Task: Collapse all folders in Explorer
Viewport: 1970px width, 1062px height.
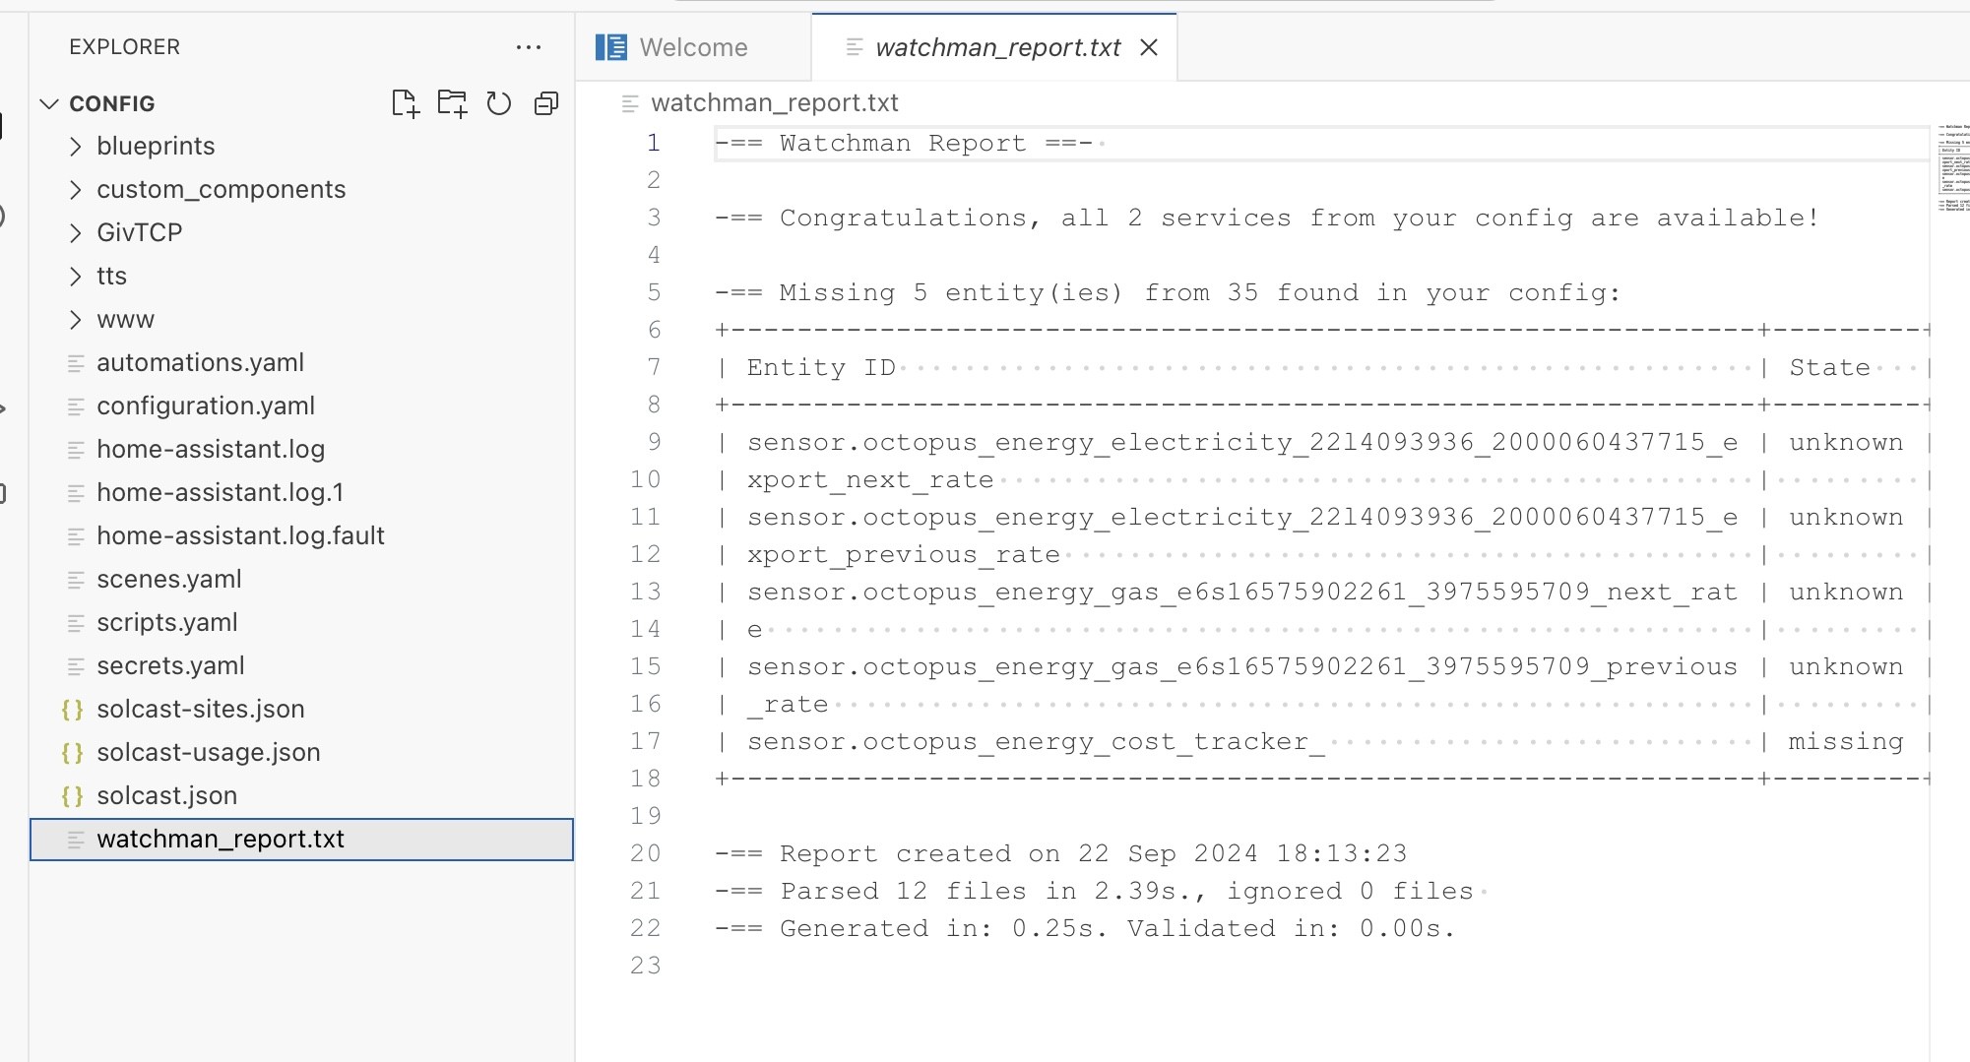Action: 546,103
